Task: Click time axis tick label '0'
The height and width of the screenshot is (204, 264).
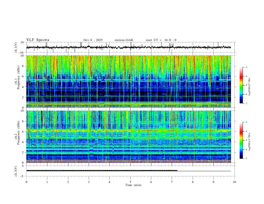Action: pyautogui.click(x=26, y=182)
